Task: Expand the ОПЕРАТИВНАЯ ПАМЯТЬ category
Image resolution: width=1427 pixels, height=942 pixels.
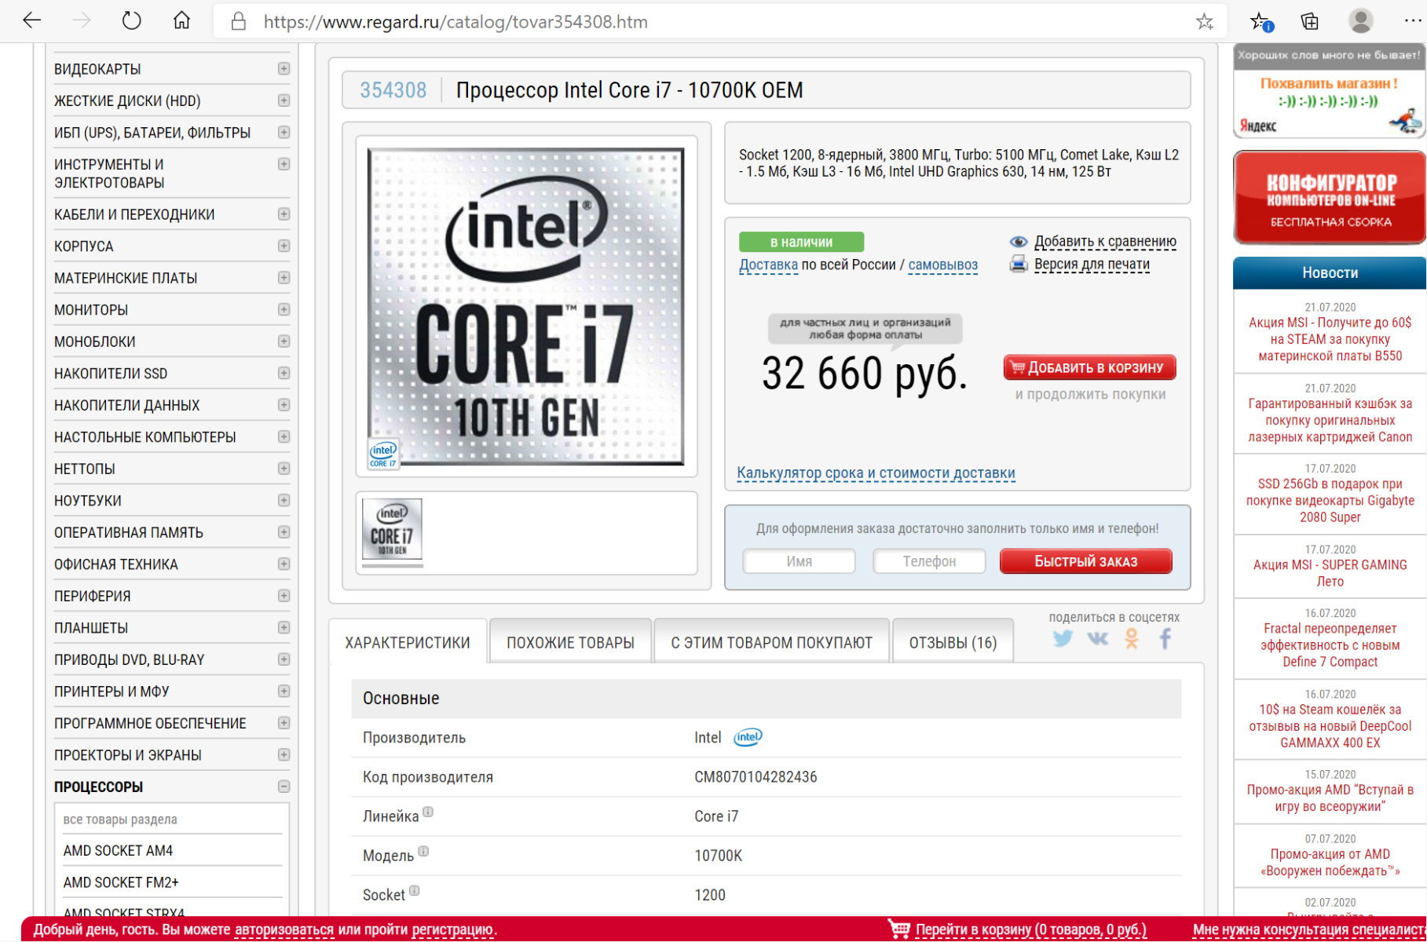Action: click(284, 532)
